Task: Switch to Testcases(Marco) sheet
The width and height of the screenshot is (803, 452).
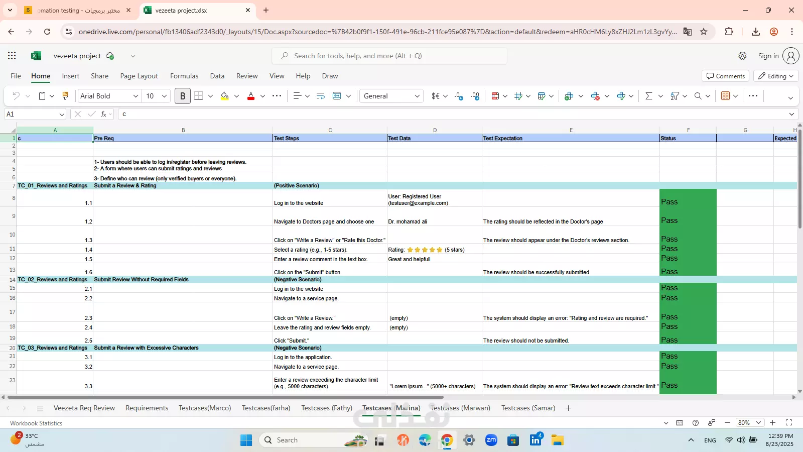Action: [205, 408]
